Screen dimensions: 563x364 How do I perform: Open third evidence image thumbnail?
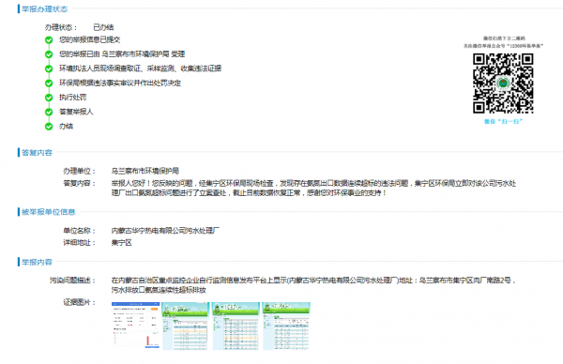(x=236, y=326)
